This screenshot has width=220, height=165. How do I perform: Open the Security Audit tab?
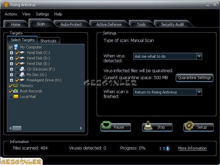(172, 24)
